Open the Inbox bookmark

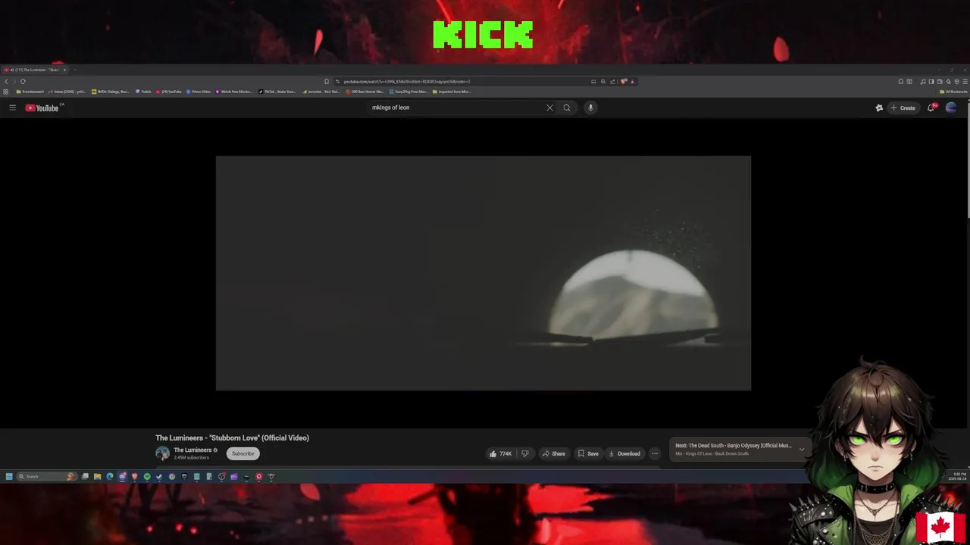coord(67,92)
